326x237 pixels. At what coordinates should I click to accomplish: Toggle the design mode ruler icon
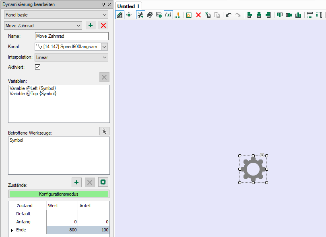point(120,15)
